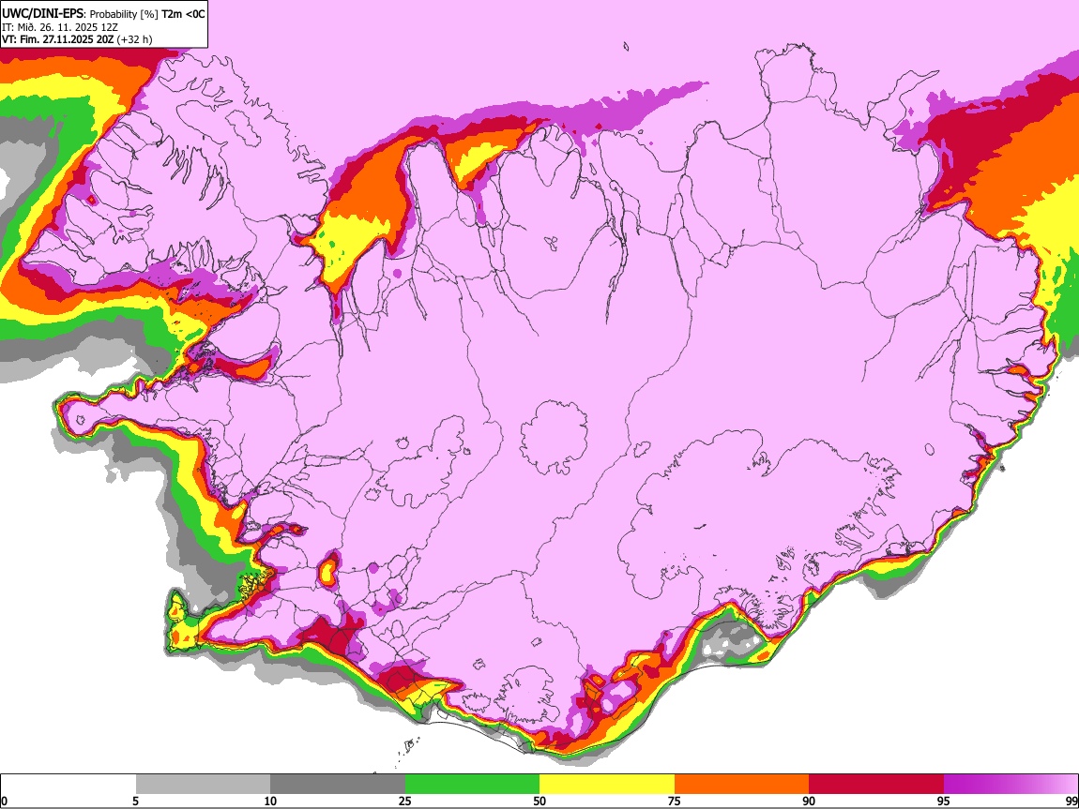Click the legend tick label '25'
The width and height of the screenshot is (1079, 809).
point(405,802)
